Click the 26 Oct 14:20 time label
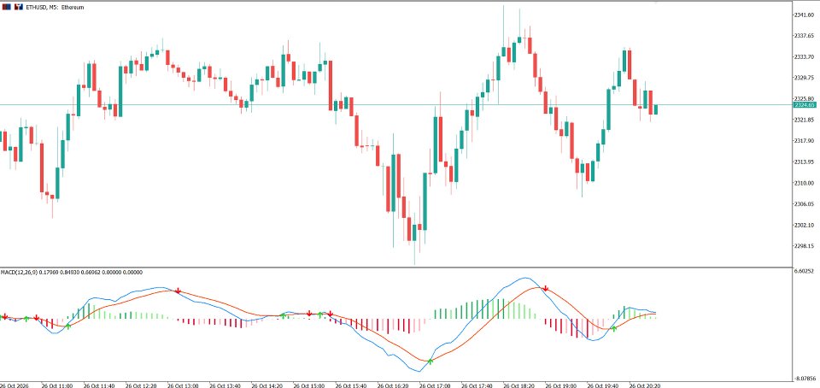 point(266,385)
